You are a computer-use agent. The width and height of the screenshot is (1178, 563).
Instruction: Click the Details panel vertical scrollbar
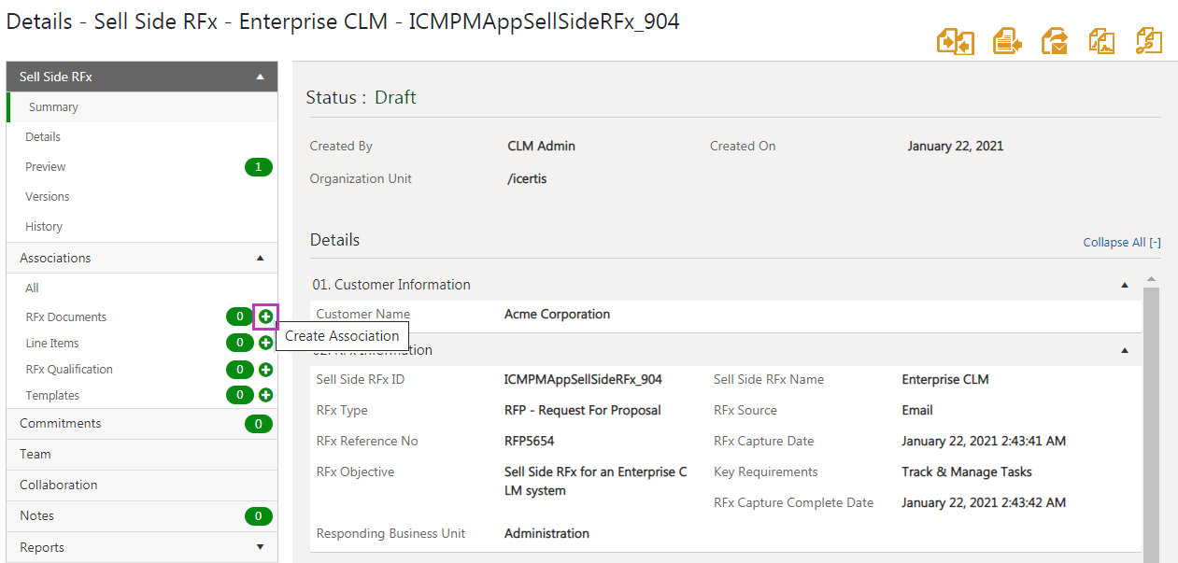(x=1151, y=420)
